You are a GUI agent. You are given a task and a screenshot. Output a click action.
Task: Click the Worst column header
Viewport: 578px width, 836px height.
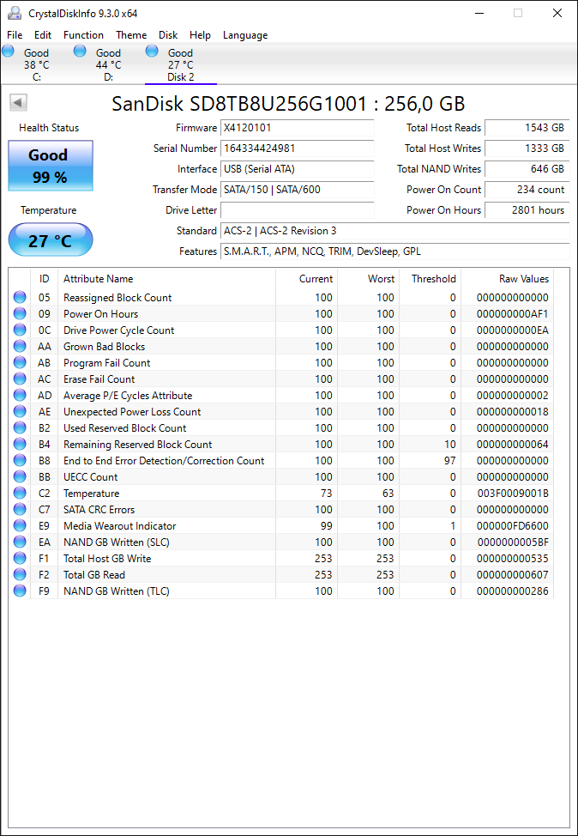click(x=368, y=279)
